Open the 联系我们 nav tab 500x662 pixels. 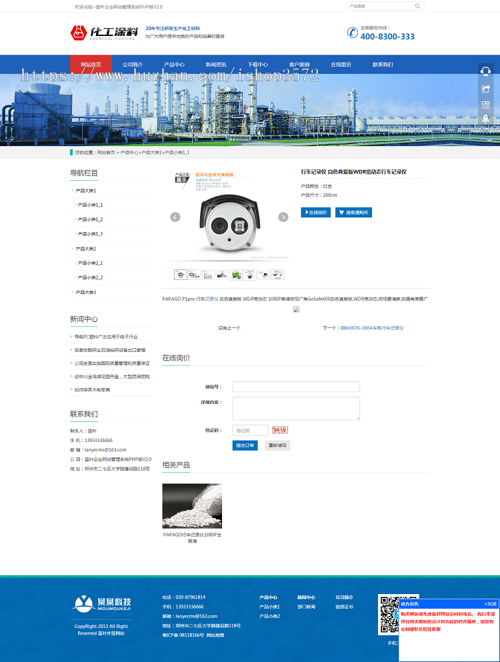tap(383, 65)
